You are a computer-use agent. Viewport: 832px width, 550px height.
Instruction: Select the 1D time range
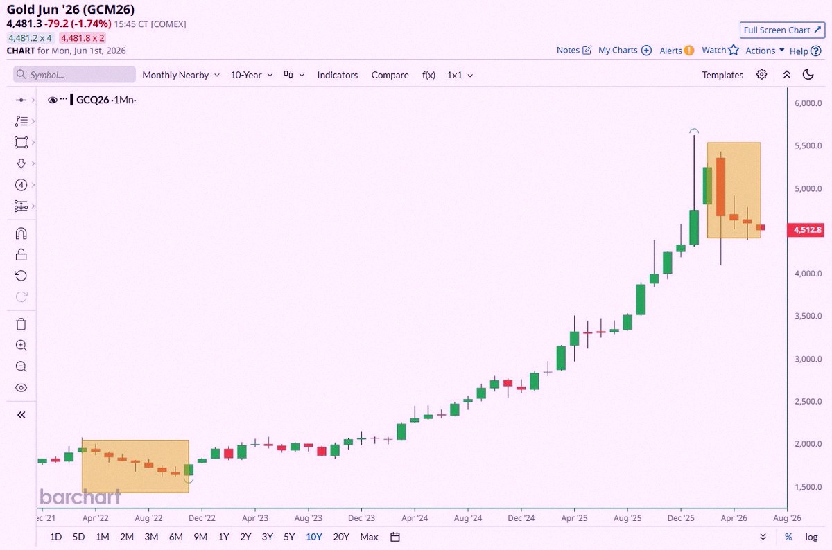click(x=56, y=537)
